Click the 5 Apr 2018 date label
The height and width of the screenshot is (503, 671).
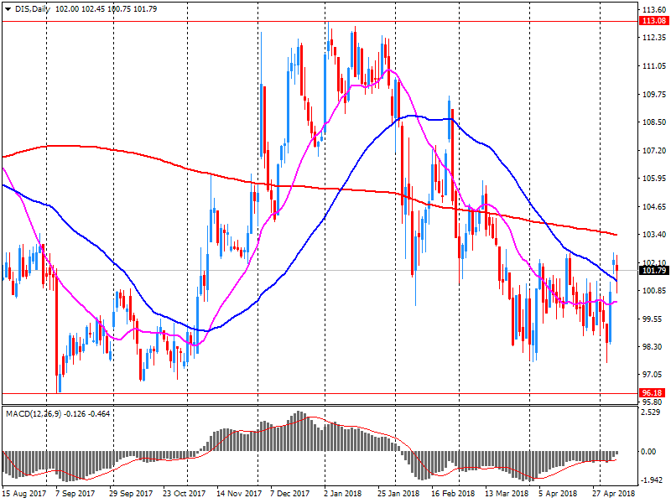coord(558,493)
